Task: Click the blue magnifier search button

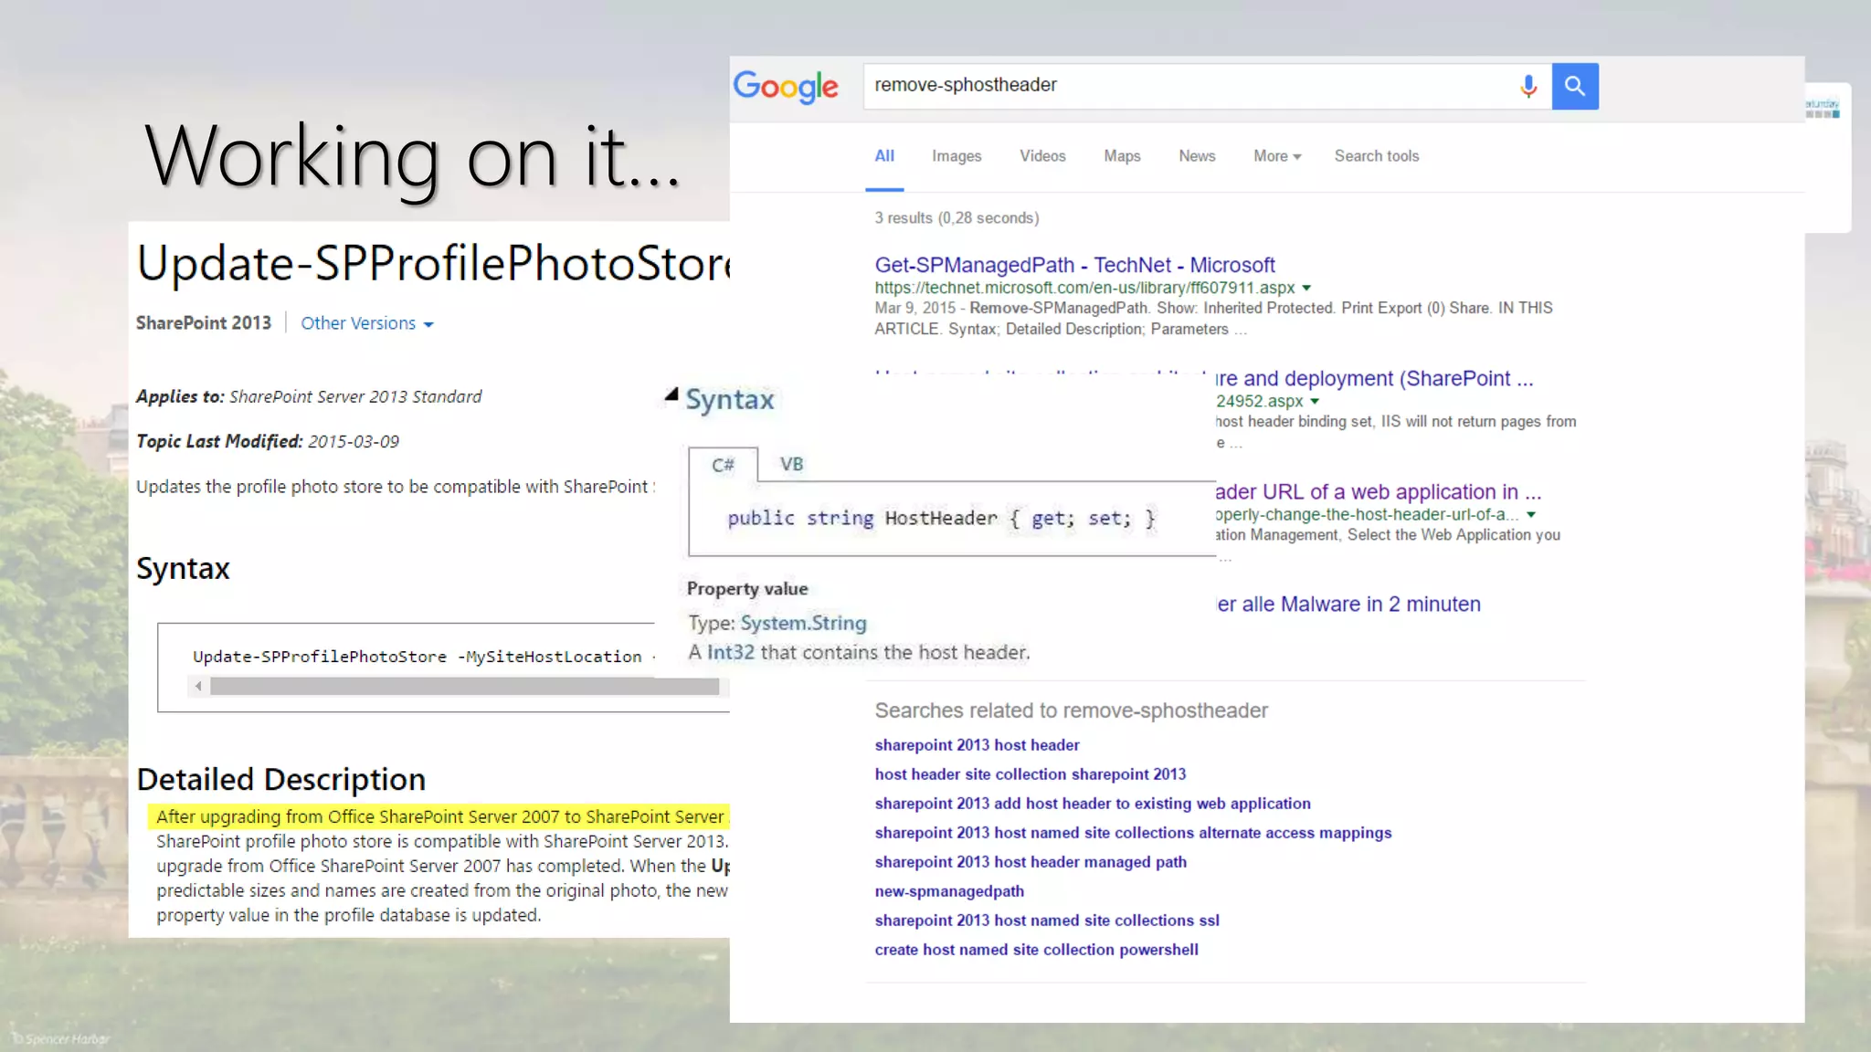Action: [1574, 86]
